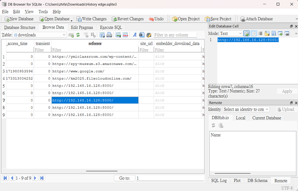Screen dimensions: 298x191
Task: Select the spy-museum.s3.amazonaws.com referrer cell
Action: pyautogui.click(x=95, y=64)
